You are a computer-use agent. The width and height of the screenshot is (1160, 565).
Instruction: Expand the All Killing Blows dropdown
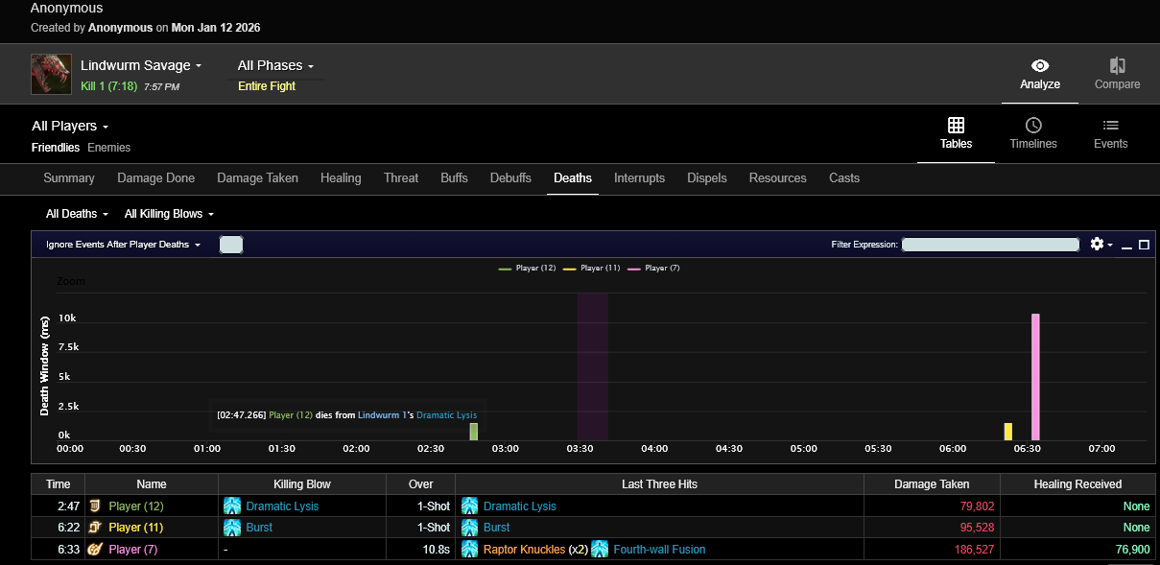coord(169,214)
